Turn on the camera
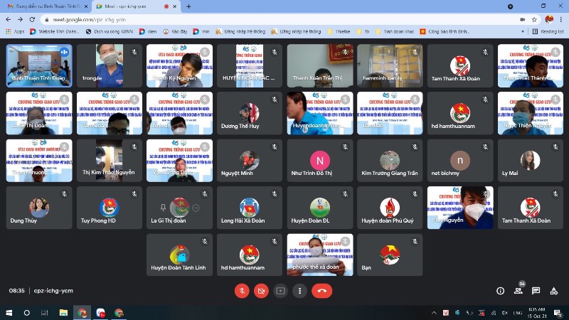 click(261, 291)
